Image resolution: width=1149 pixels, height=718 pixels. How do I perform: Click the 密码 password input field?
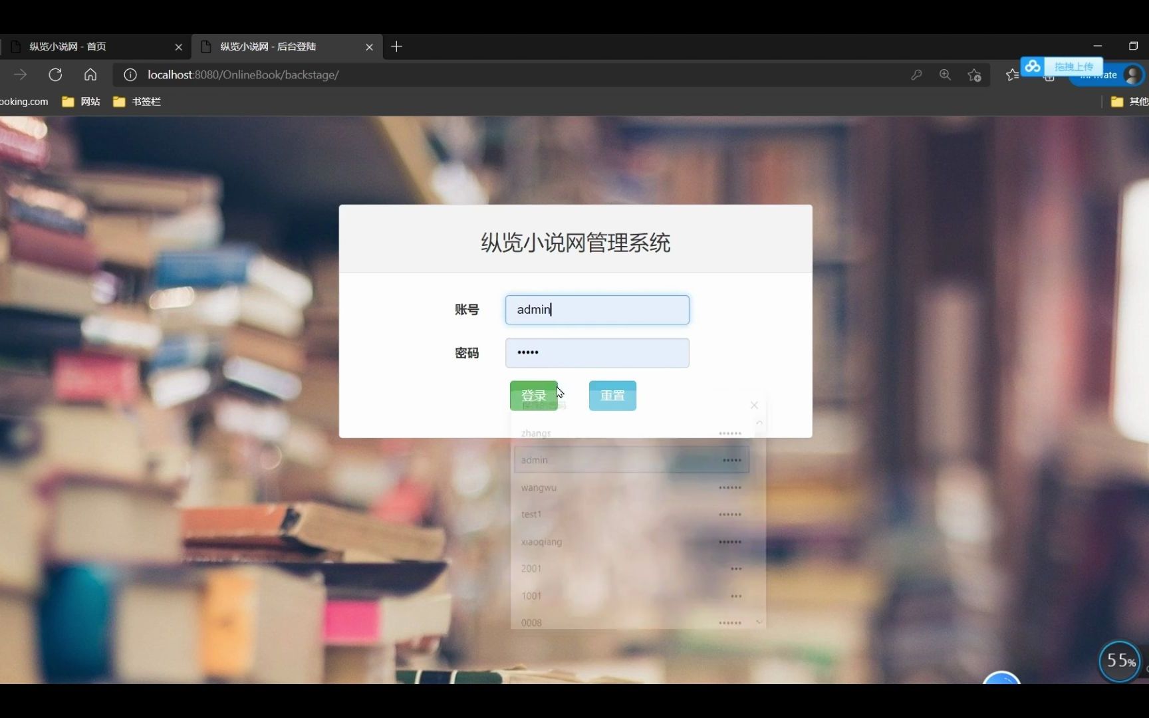coord(596,352)
